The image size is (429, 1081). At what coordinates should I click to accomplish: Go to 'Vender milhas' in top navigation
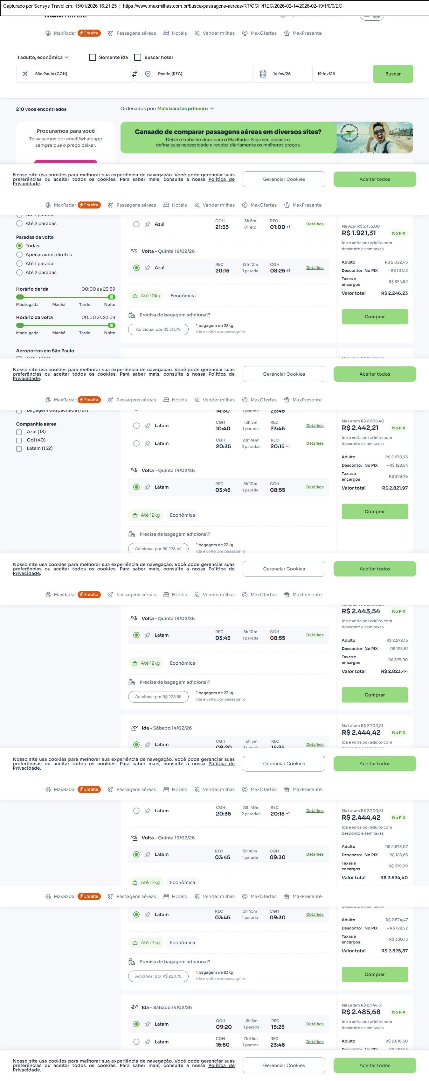click(x=214, y=33)
